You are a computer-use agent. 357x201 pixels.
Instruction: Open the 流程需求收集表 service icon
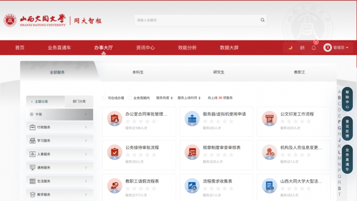[x=192, y=186]
